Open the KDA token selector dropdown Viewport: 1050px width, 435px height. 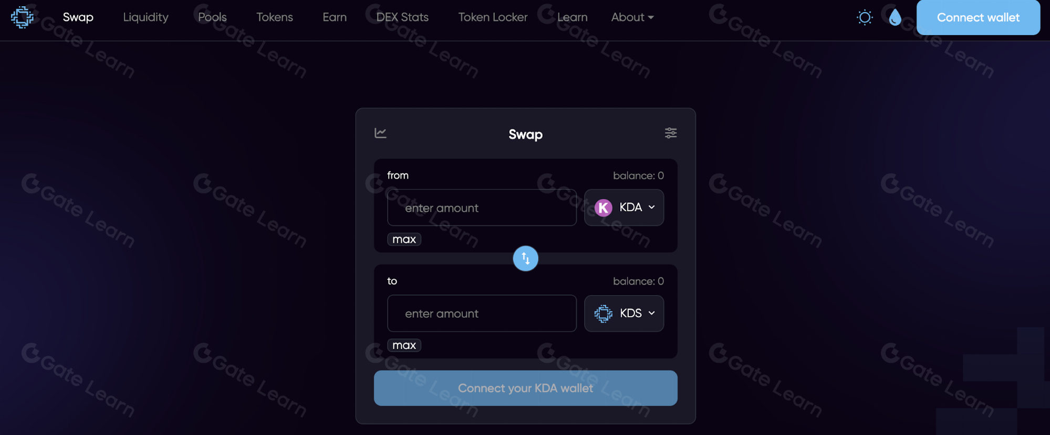624,208
